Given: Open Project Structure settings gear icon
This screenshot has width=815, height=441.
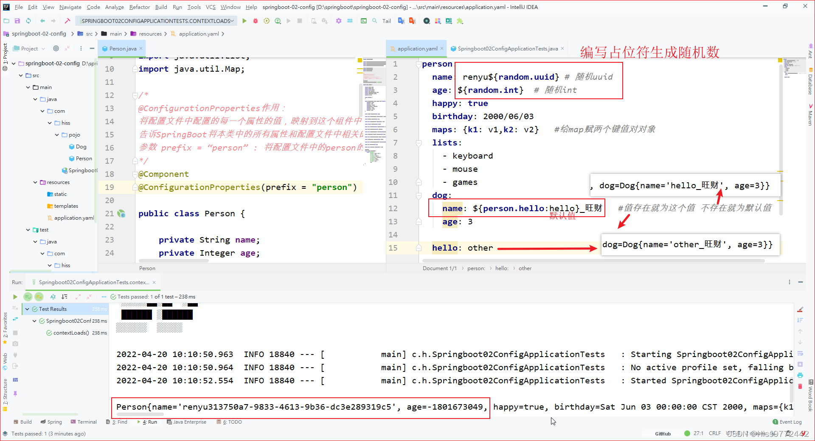Looking at the screenshot, I should point(339,21).
